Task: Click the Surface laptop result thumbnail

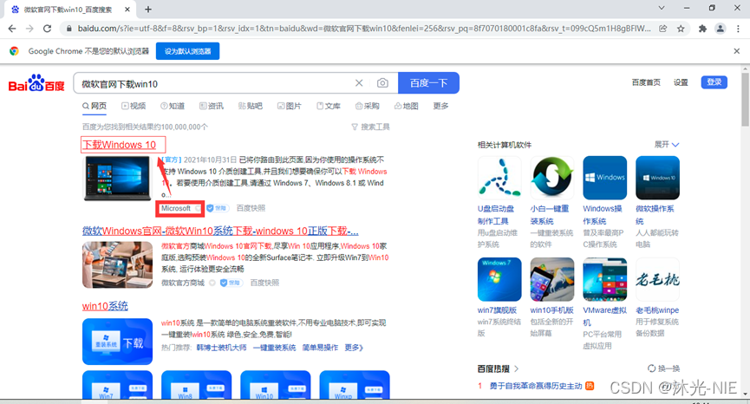Action: tap(117, 265)
